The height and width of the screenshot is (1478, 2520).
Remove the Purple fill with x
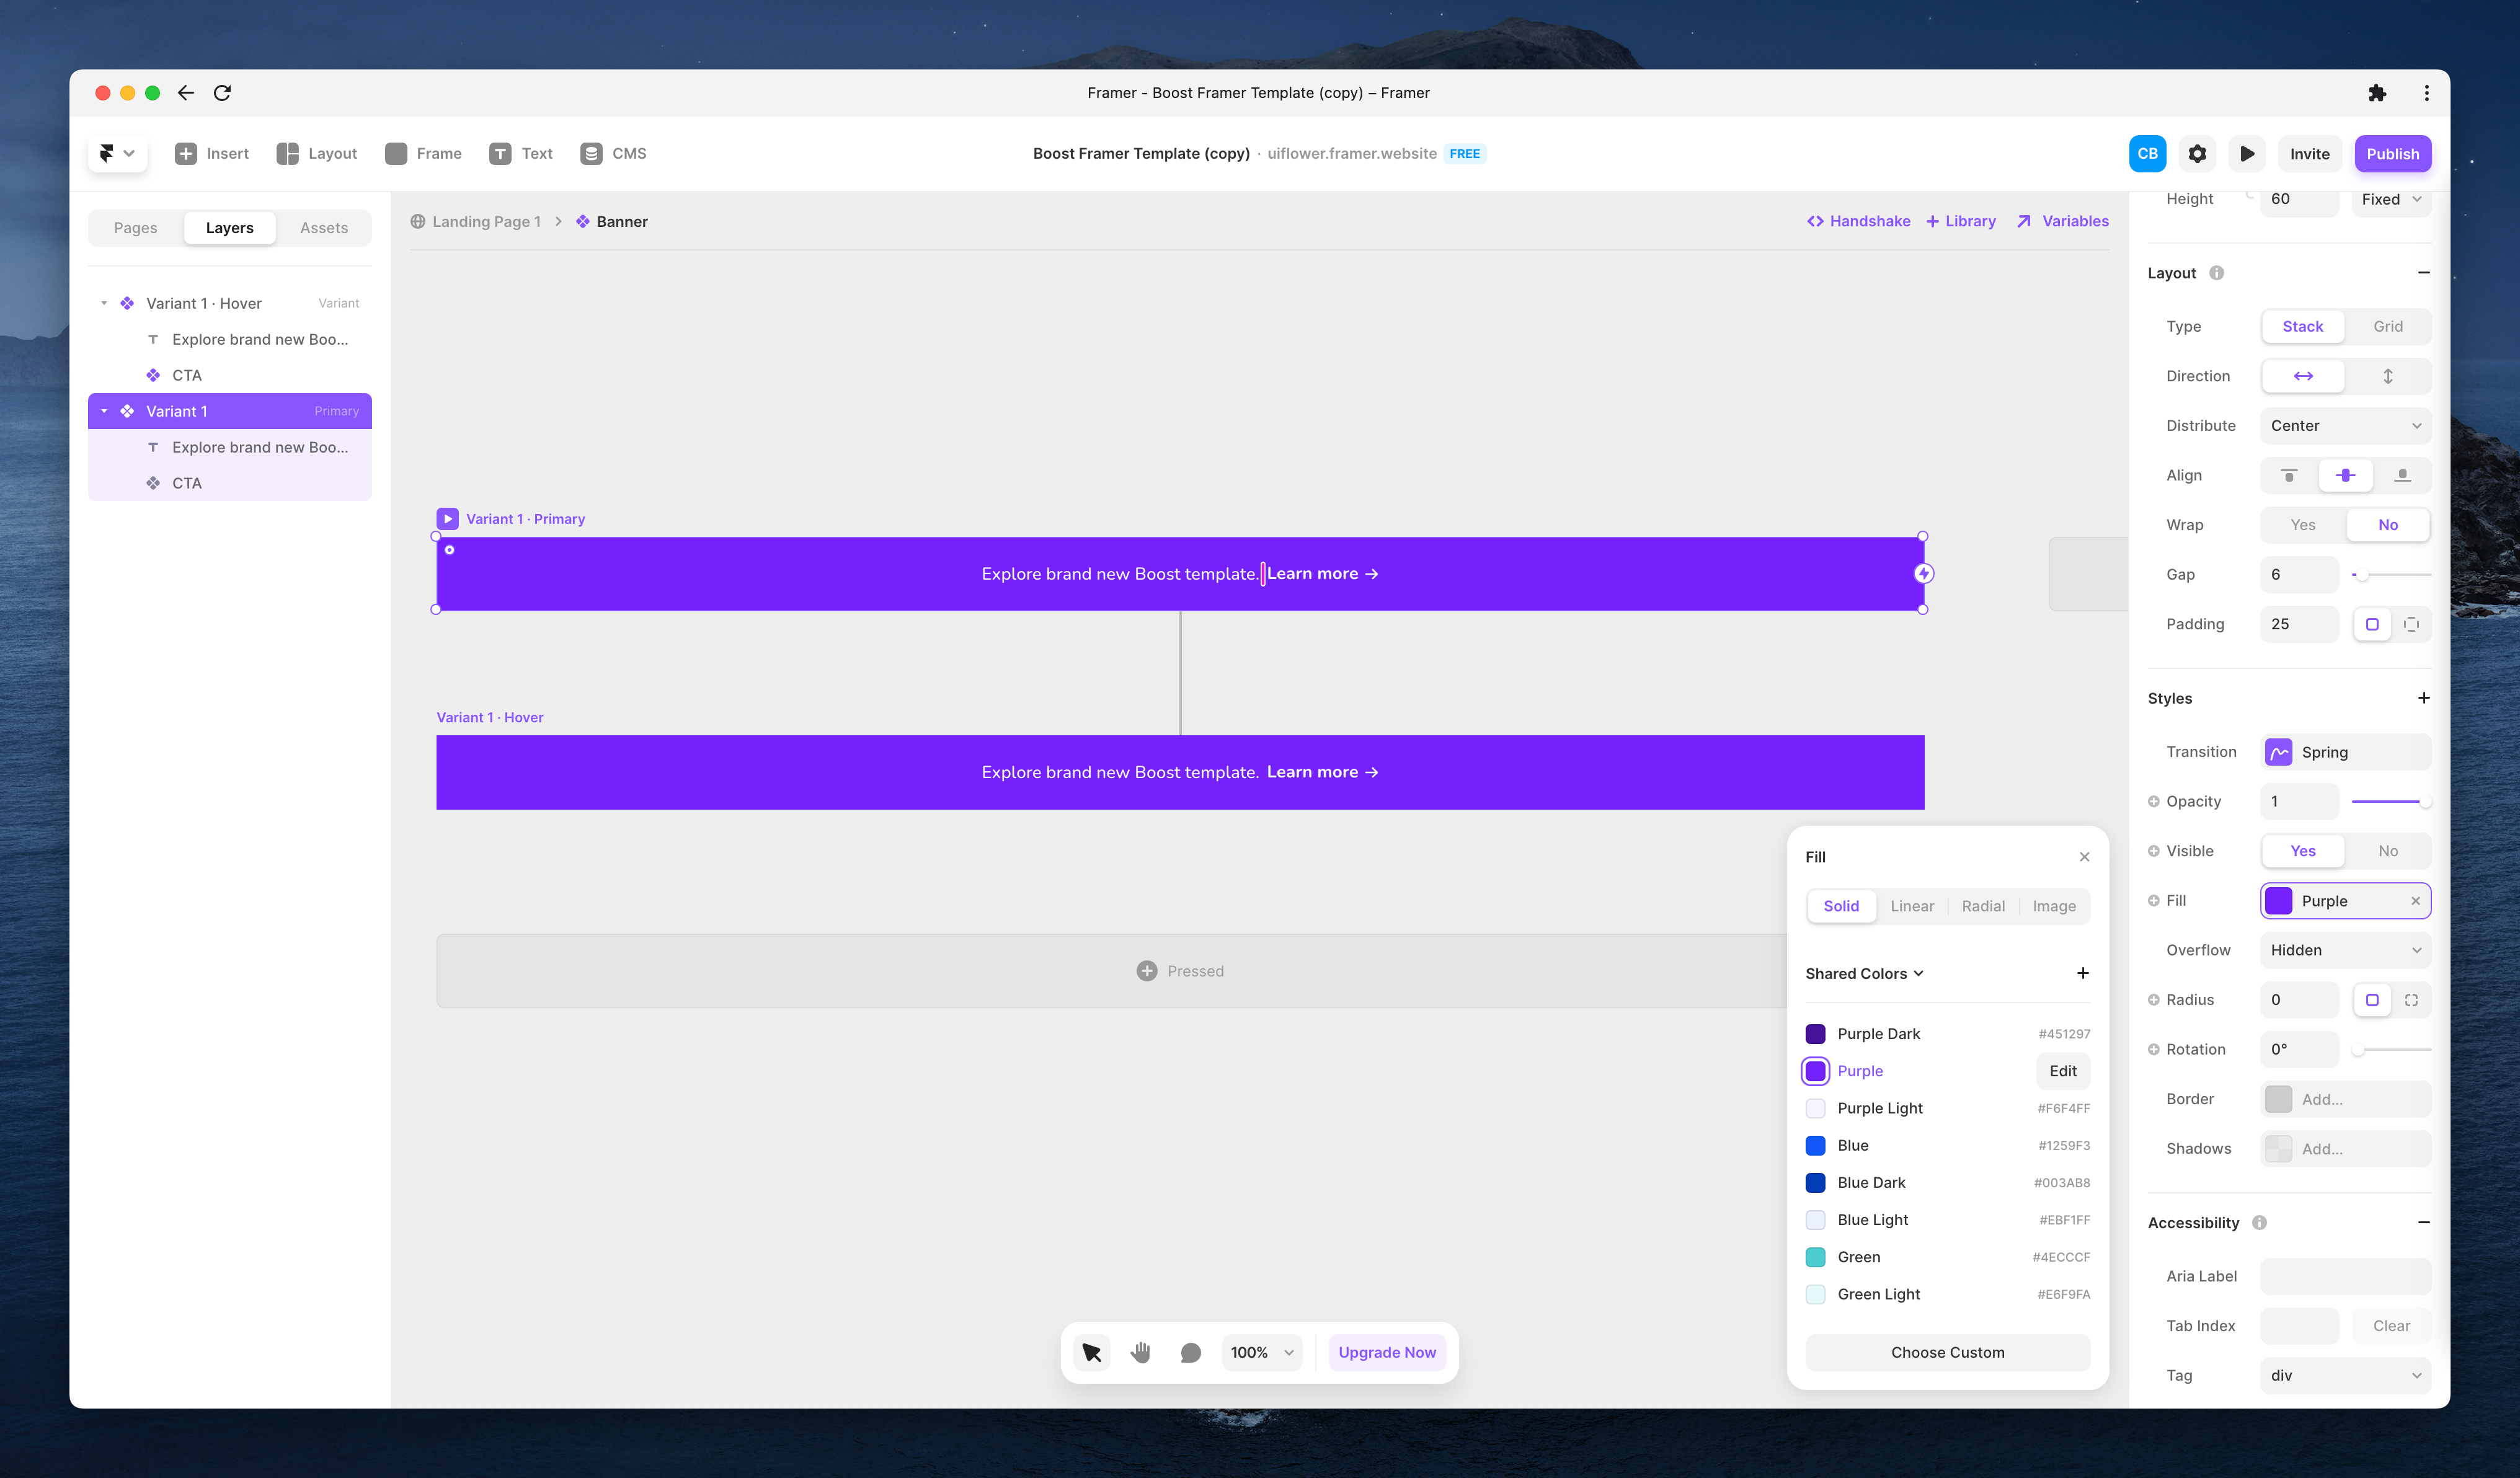point(2415,901)
